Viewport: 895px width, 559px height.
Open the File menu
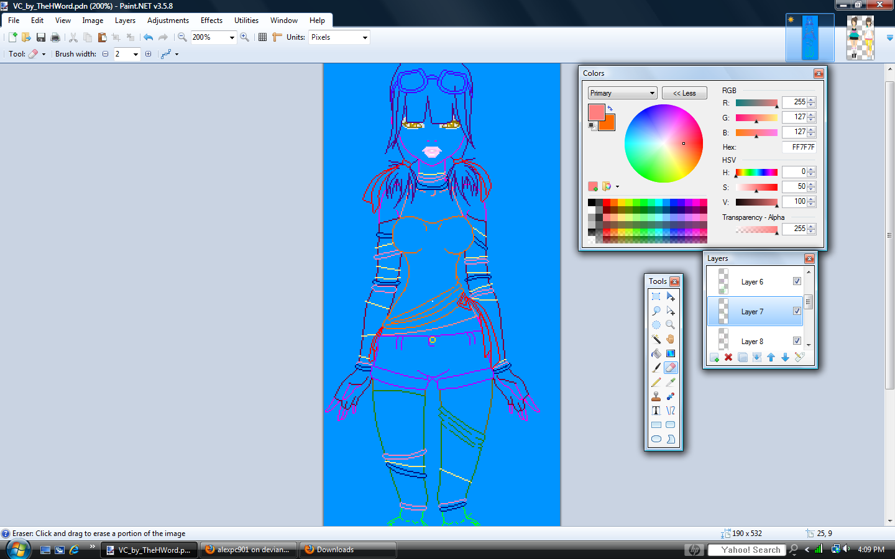[x=14, y=20]
